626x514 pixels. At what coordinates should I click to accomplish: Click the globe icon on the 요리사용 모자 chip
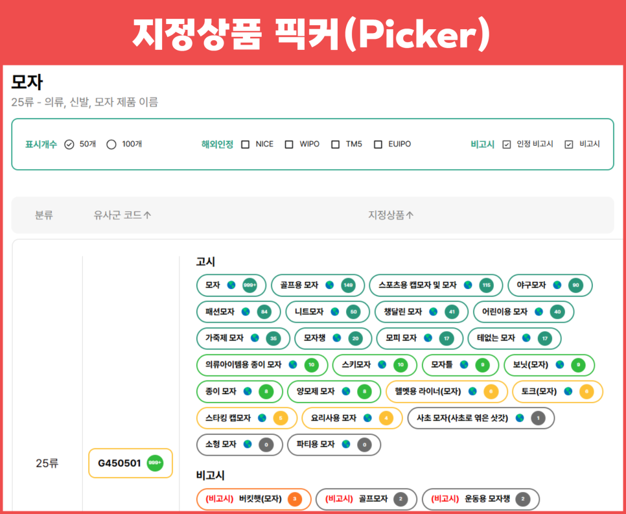367,417
